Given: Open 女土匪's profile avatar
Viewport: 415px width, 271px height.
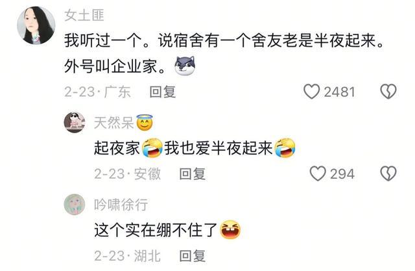Looking at the screenshot, I should pyautogui.click(x=36, y=25).
